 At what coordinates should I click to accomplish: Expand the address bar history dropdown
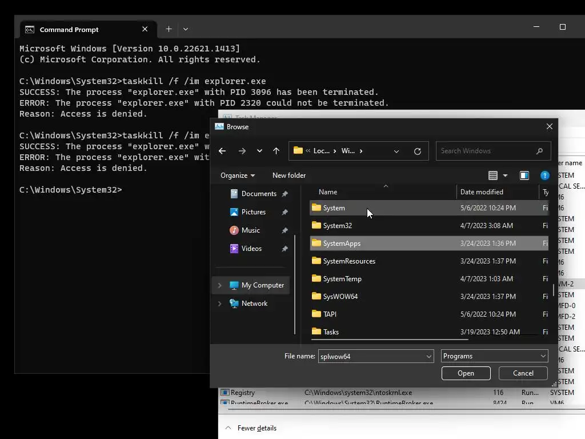click(x=396, y=151)
